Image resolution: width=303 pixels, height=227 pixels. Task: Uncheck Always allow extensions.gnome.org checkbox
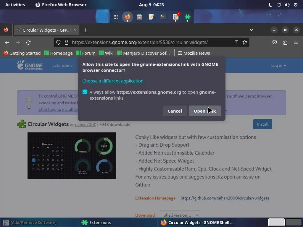point(85,92)
